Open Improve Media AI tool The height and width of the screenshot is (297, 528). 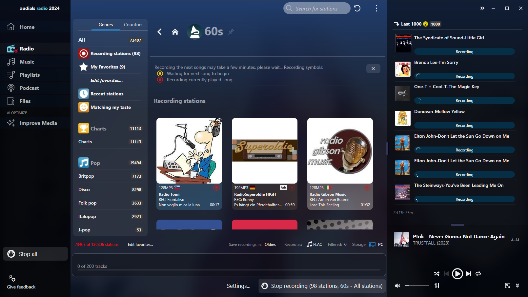[35, 123]
